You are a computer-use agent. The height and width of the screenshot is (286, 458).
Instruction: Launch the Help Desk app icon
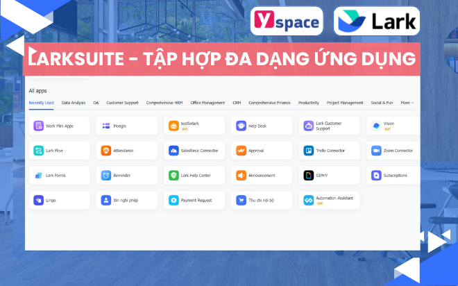pyautogui.click(x=241, y=126)
